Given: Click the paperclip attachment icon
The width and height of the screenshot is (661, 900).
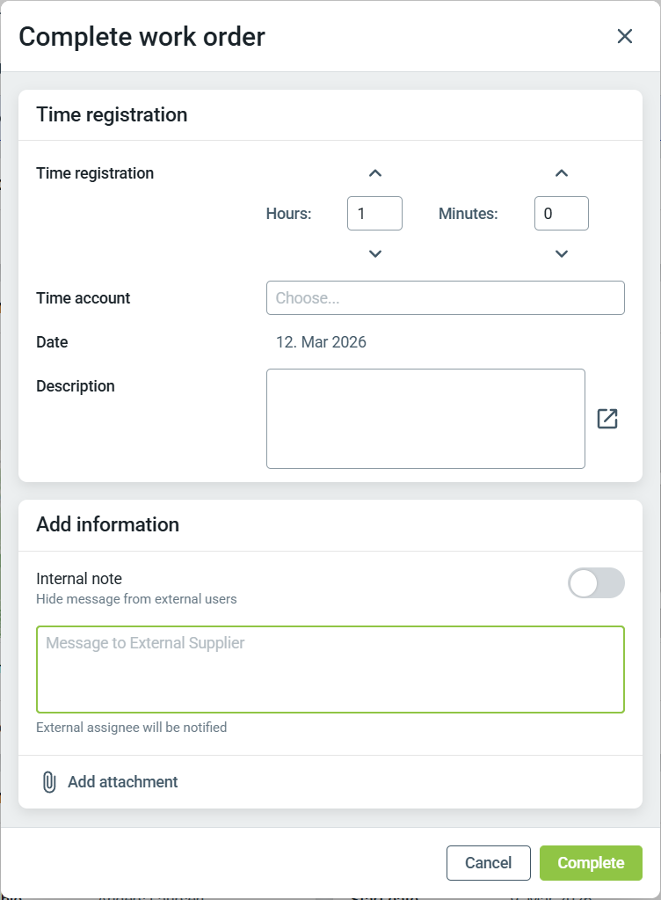Looking at the screenshot, I should [x=49, y=782].
